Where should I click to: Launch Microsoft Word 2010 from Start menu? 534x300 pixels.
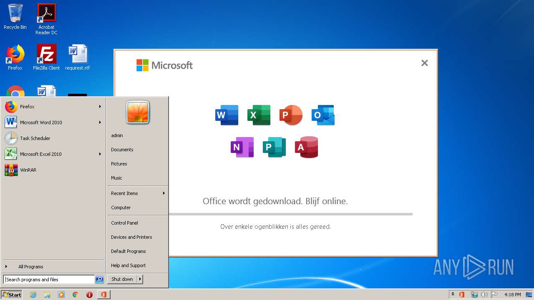pos(53,122)
